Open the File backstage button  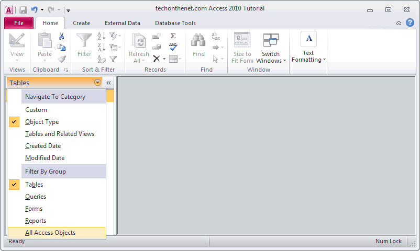19,23
